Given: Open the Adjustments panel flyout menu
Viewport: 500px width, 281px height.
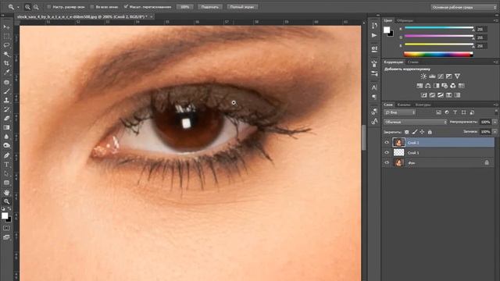Looking at the screenshot, I should point(496,62).
